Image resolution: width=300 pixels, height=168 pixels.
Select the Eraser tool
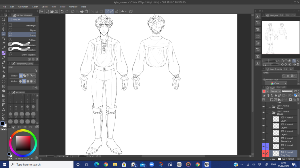(x=3, y=76)
